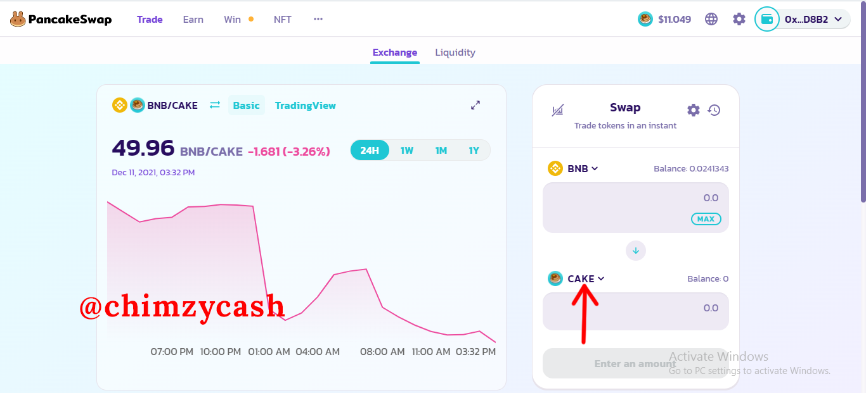Open the language globe icon
The width and height of the screenshot is (866, 393).
point(711,19)
